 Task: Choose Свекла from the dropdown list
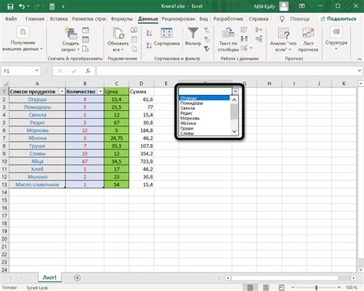pyautogui.click(x=204, y=108)
